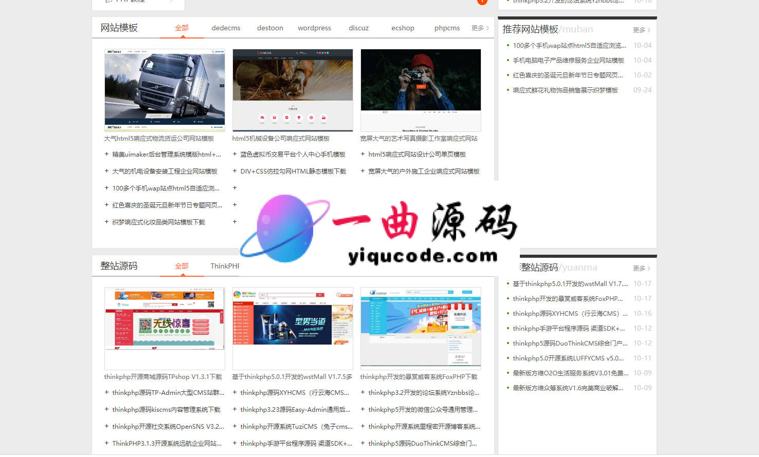Open sidebar link 响应式鲜花礼物饰品销售展示织梦模板
This screenshot has width=759, height=457.
coord(565,90)
